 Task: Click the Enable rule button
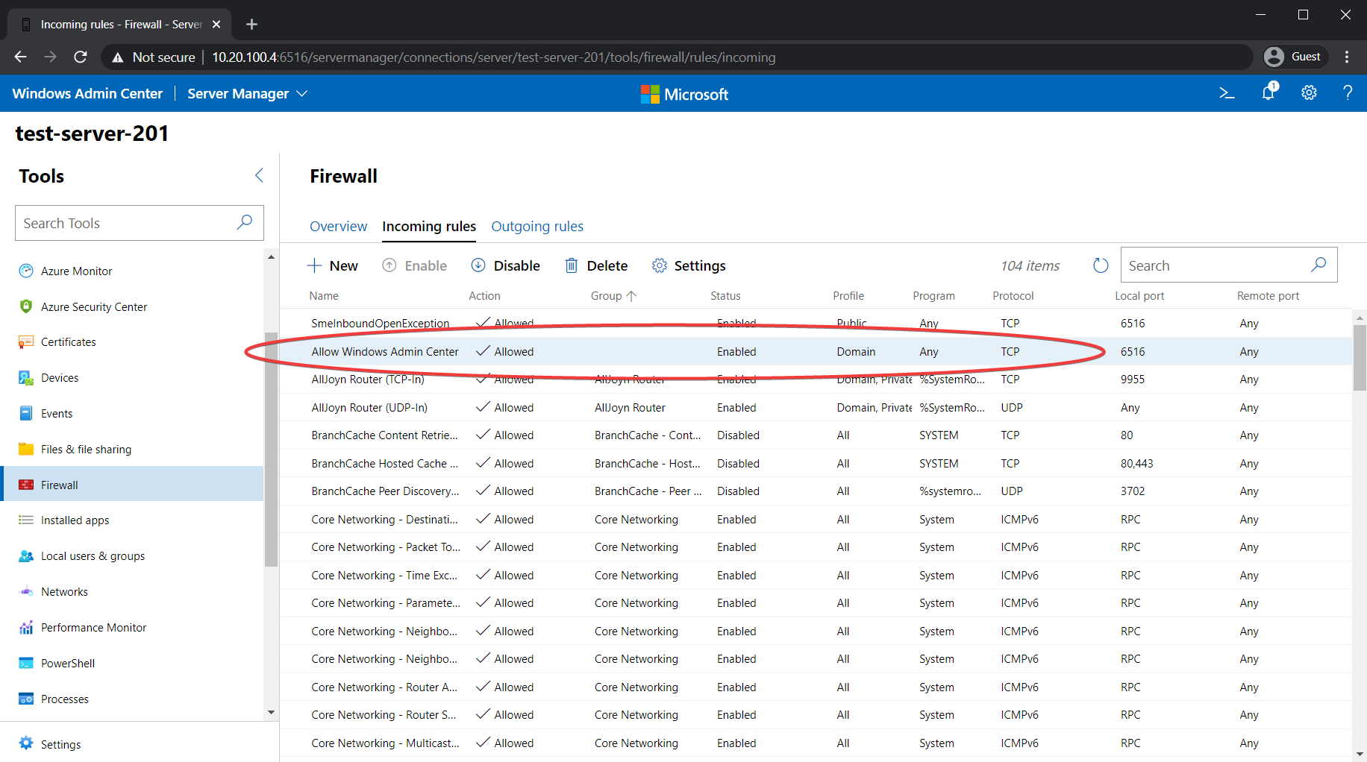[x=414, y=265]
